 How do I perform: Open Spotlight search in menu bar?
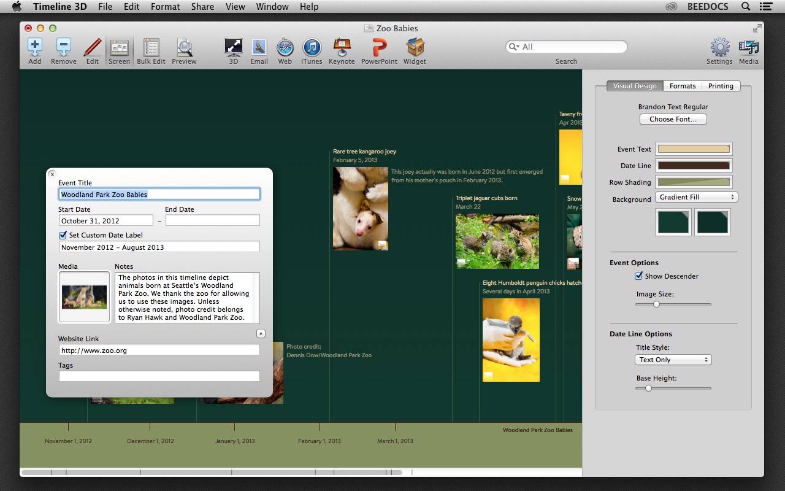pos(746,7)
